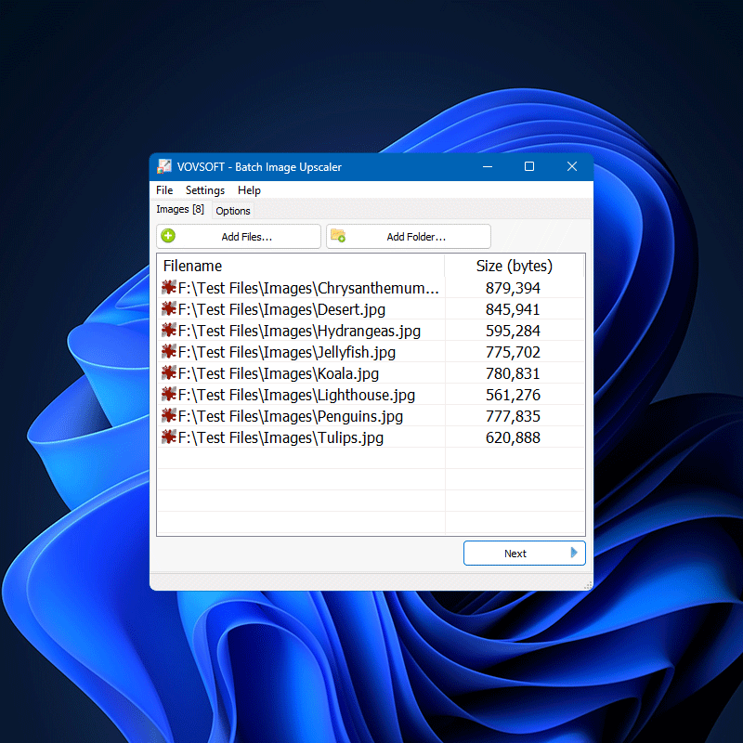Open the Settings menu
Image resolution: width=743 pixels, height=743 pixels.
204,190
